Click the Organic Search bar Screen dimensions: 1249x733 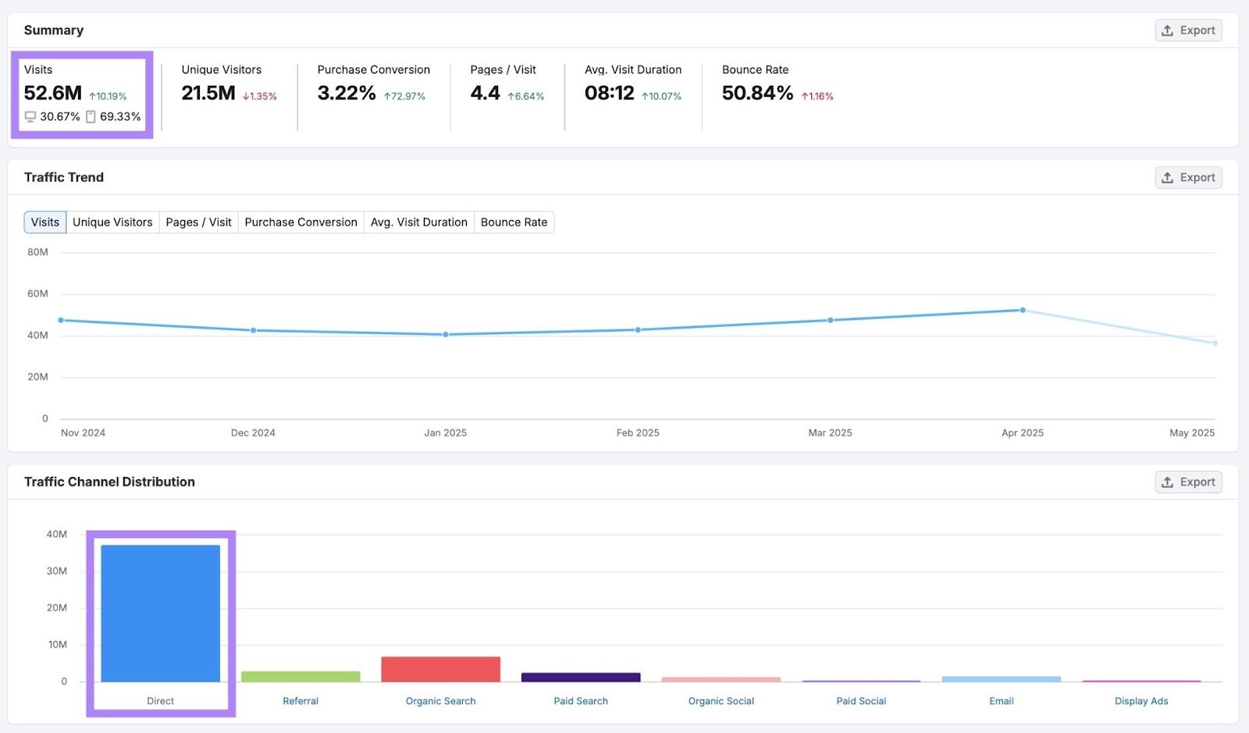click(x=440, y=668)
